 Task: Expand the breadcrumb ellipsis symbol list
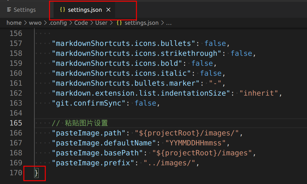pos(169,23)
